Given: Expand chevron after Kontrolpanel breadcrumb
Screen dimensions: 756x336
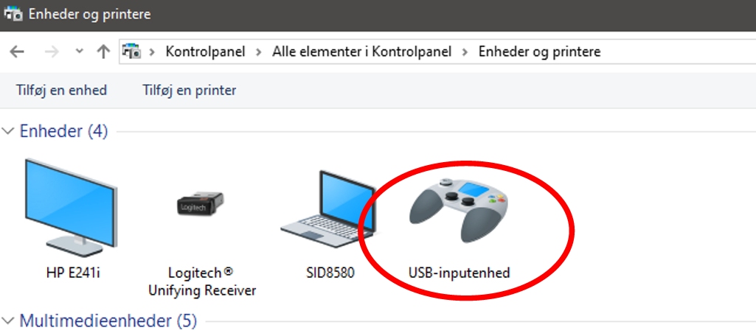Looking at the screenshot, I should click(260, 52).
